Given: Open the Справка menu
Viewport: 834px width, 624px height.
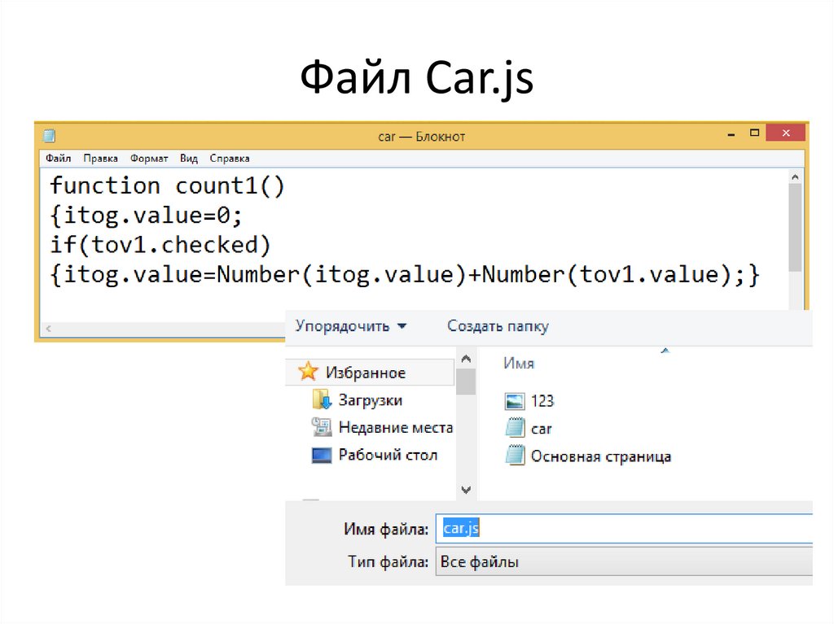Looking at the screenshot, I should point(229,159).
